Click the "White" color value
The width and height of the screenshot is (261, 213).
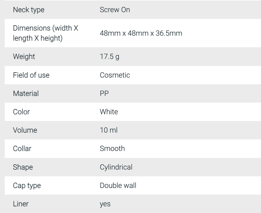(x=109, y=112)
